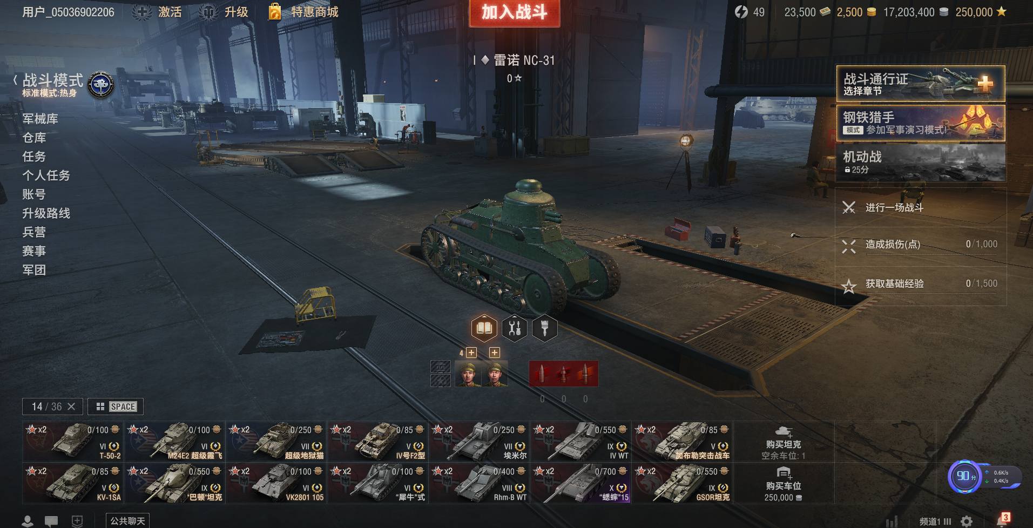The image size is (1033, 528).
Task: Open the paintbrush customization icon
Action: pyautogui.click(x=545, y=328)
